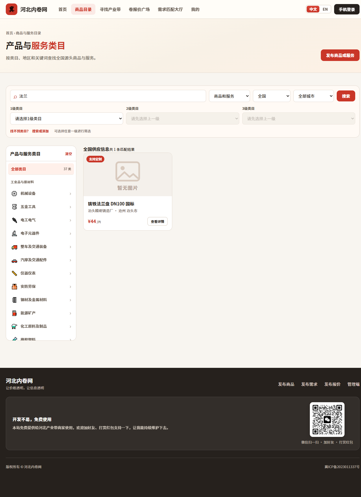Click 发布需求 in the footer

(x=309, y=384)
